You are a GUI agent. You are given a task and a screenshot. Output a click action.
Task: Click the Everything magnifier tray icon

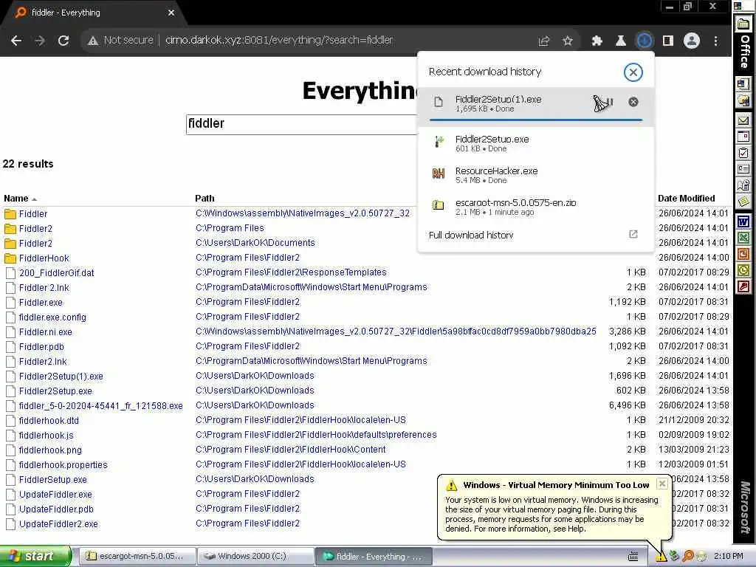(688, 557)
